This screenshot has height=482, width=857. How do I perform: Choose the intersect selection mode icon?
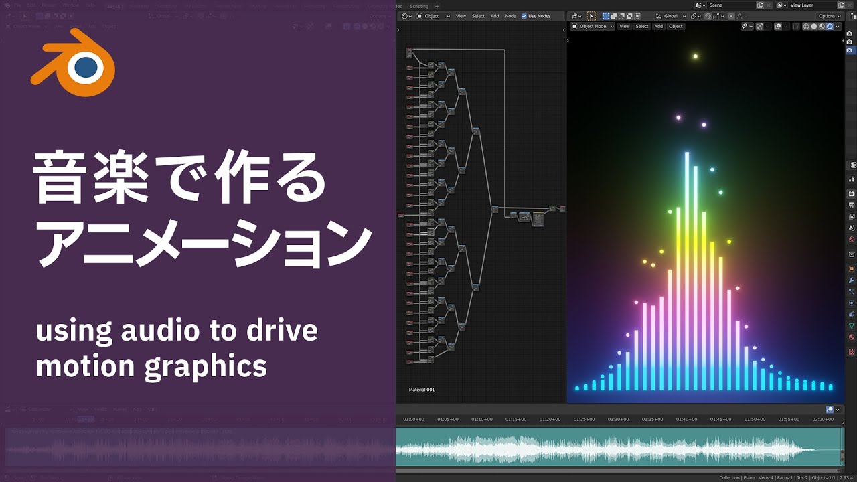[x=637, y=16]
